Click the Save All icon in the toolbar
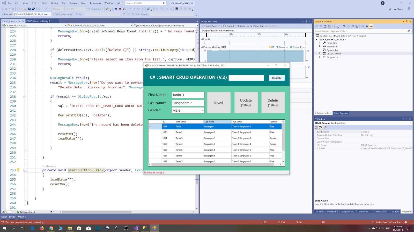Image resolution: width=414 pixels, height=232 pixels. [34, 9]
